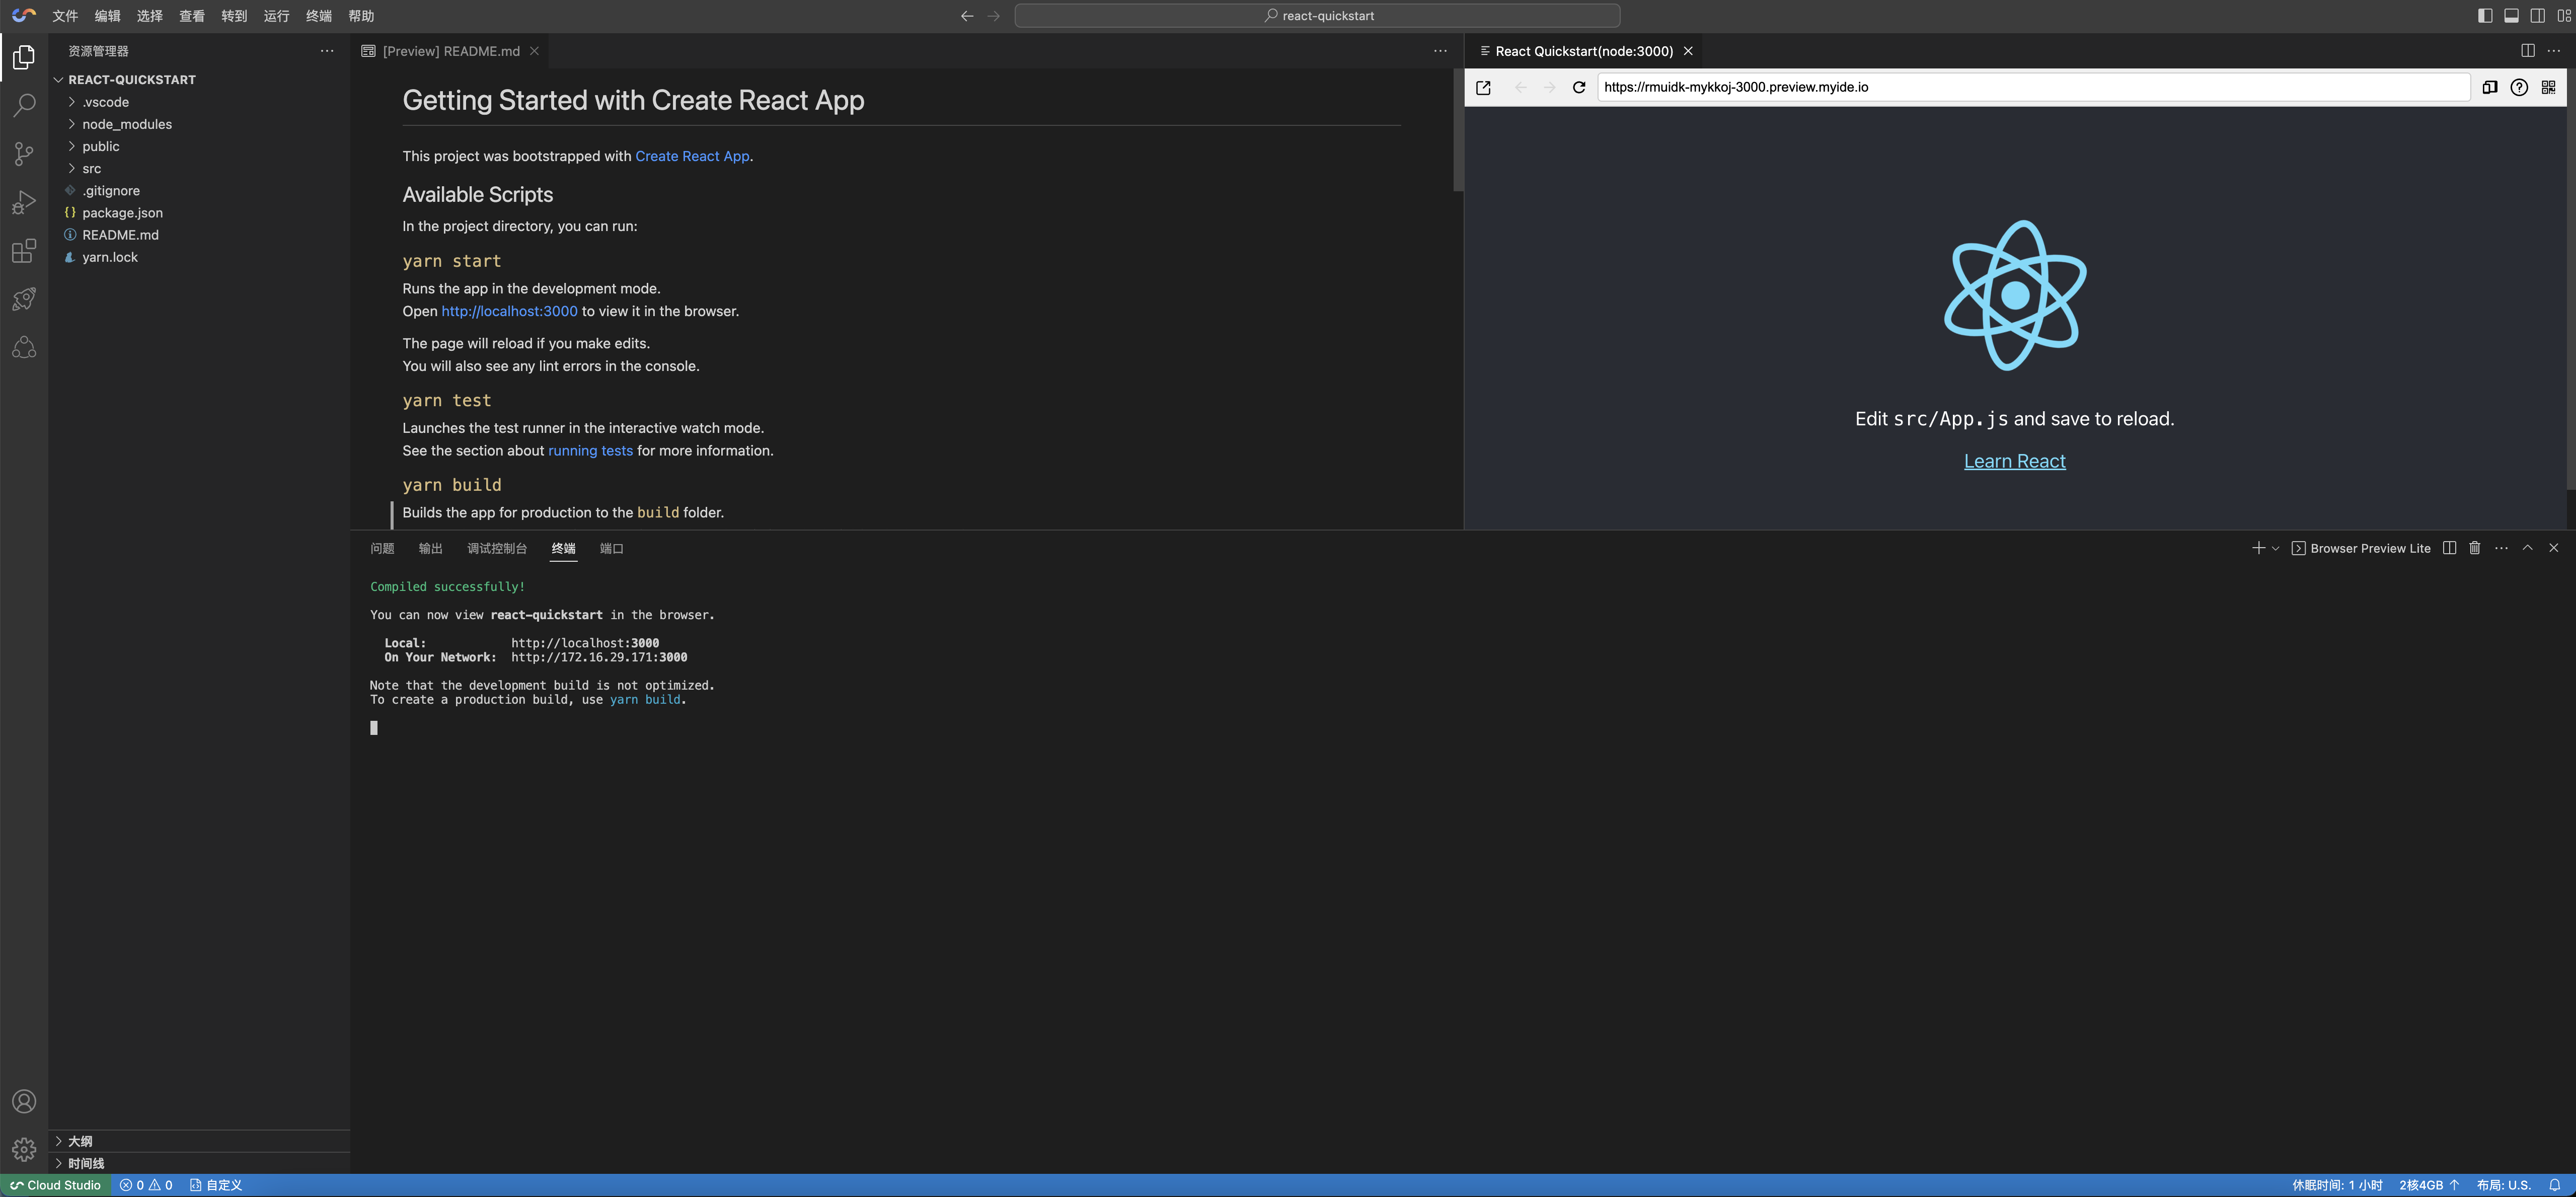Switch to the 输出 panel tab
Viewport: 2576px width, 1197px height.
430,548
